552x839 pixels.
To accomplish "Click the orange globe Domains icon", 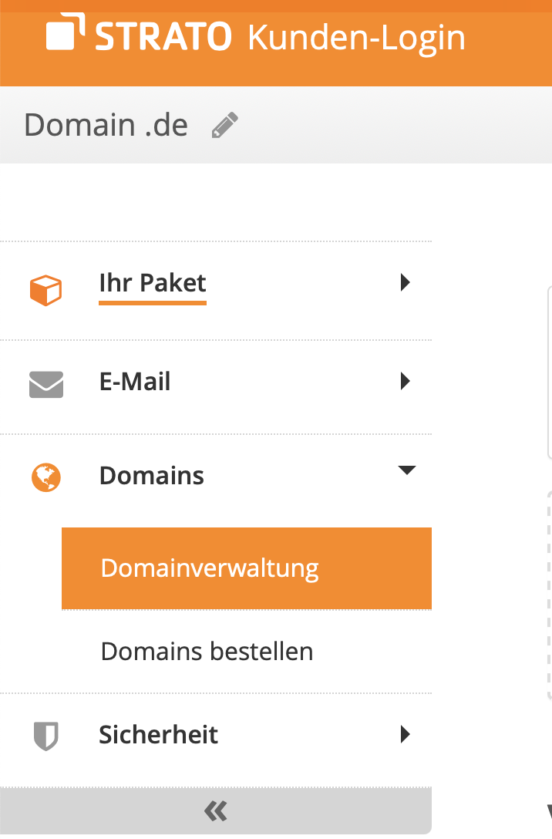I will tap(46, 477).
